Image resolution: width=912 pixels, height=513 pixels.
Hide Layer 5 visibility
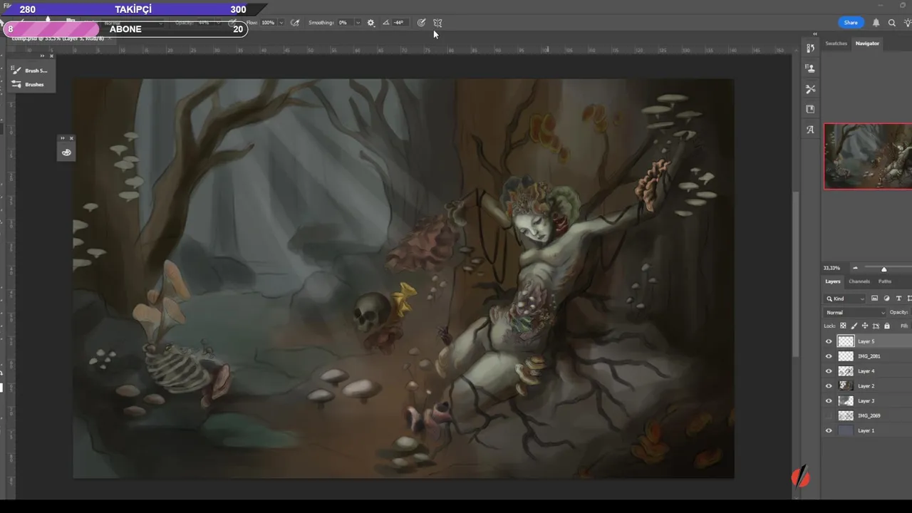829,341
